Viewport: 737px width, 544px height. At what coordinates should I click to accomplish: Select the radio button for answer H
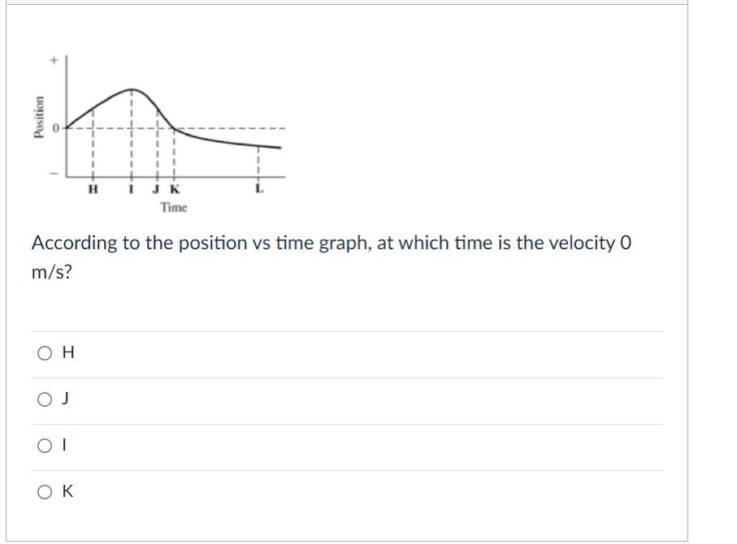[x=43, y=352]
